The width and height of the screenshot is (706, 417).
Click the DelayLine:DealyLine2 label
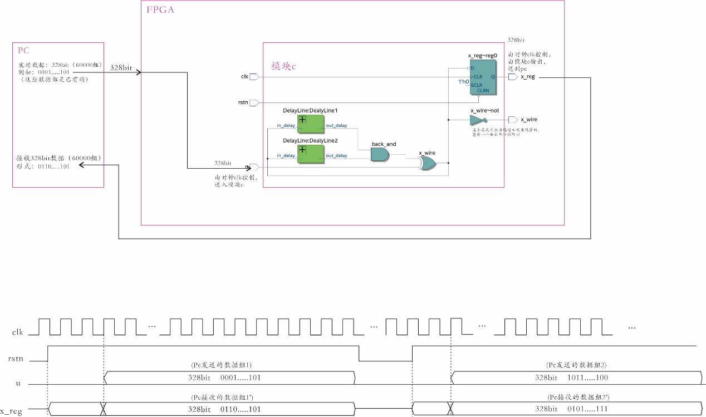click(x=310, y=141)
